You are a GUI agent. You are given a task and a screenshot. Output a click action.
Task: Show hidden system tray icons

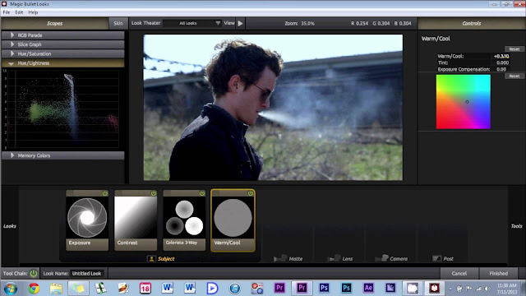point(450,289)
